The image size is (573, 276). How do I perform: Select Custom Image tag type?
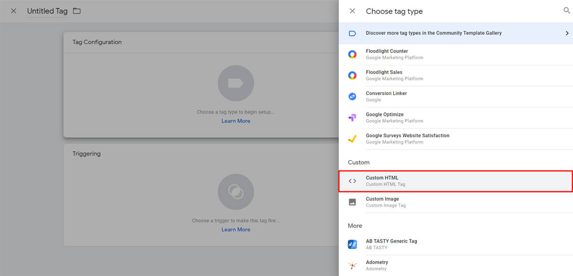pyautogui.click(x=456, y=202)
